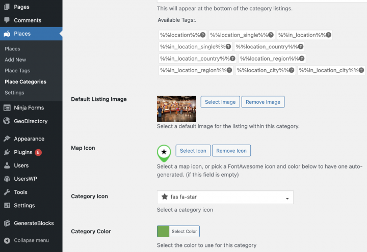Click the green star map marker icon
Screen dimensions: 367x252
click(x=164, y=152)
